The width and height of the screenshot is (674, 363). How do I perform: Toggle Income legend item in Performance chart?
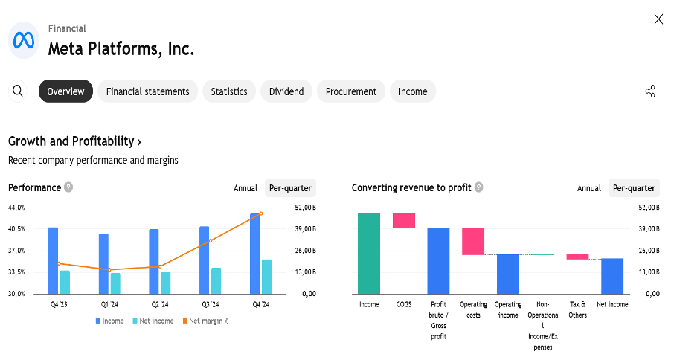[109, 321]
